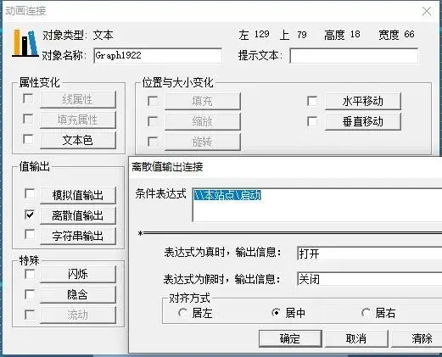The image size is (442, 357).
Task: Tick the 填充 position checkbox
Action: click(153, 101)
